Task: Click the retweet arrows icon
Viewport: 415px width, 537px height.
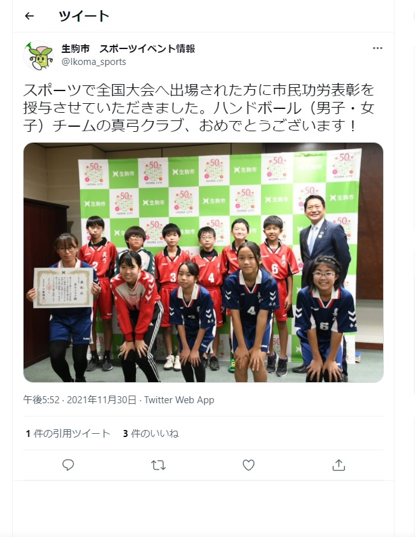Action: click(x=158, y=465)
